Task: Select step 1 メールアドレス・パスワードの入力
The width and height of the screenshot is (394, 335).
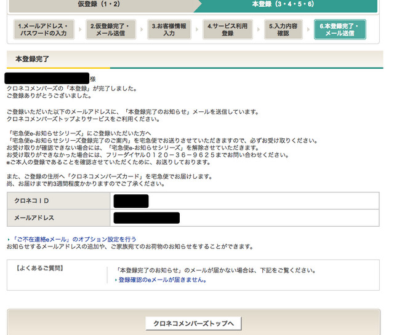Action: 44,30
